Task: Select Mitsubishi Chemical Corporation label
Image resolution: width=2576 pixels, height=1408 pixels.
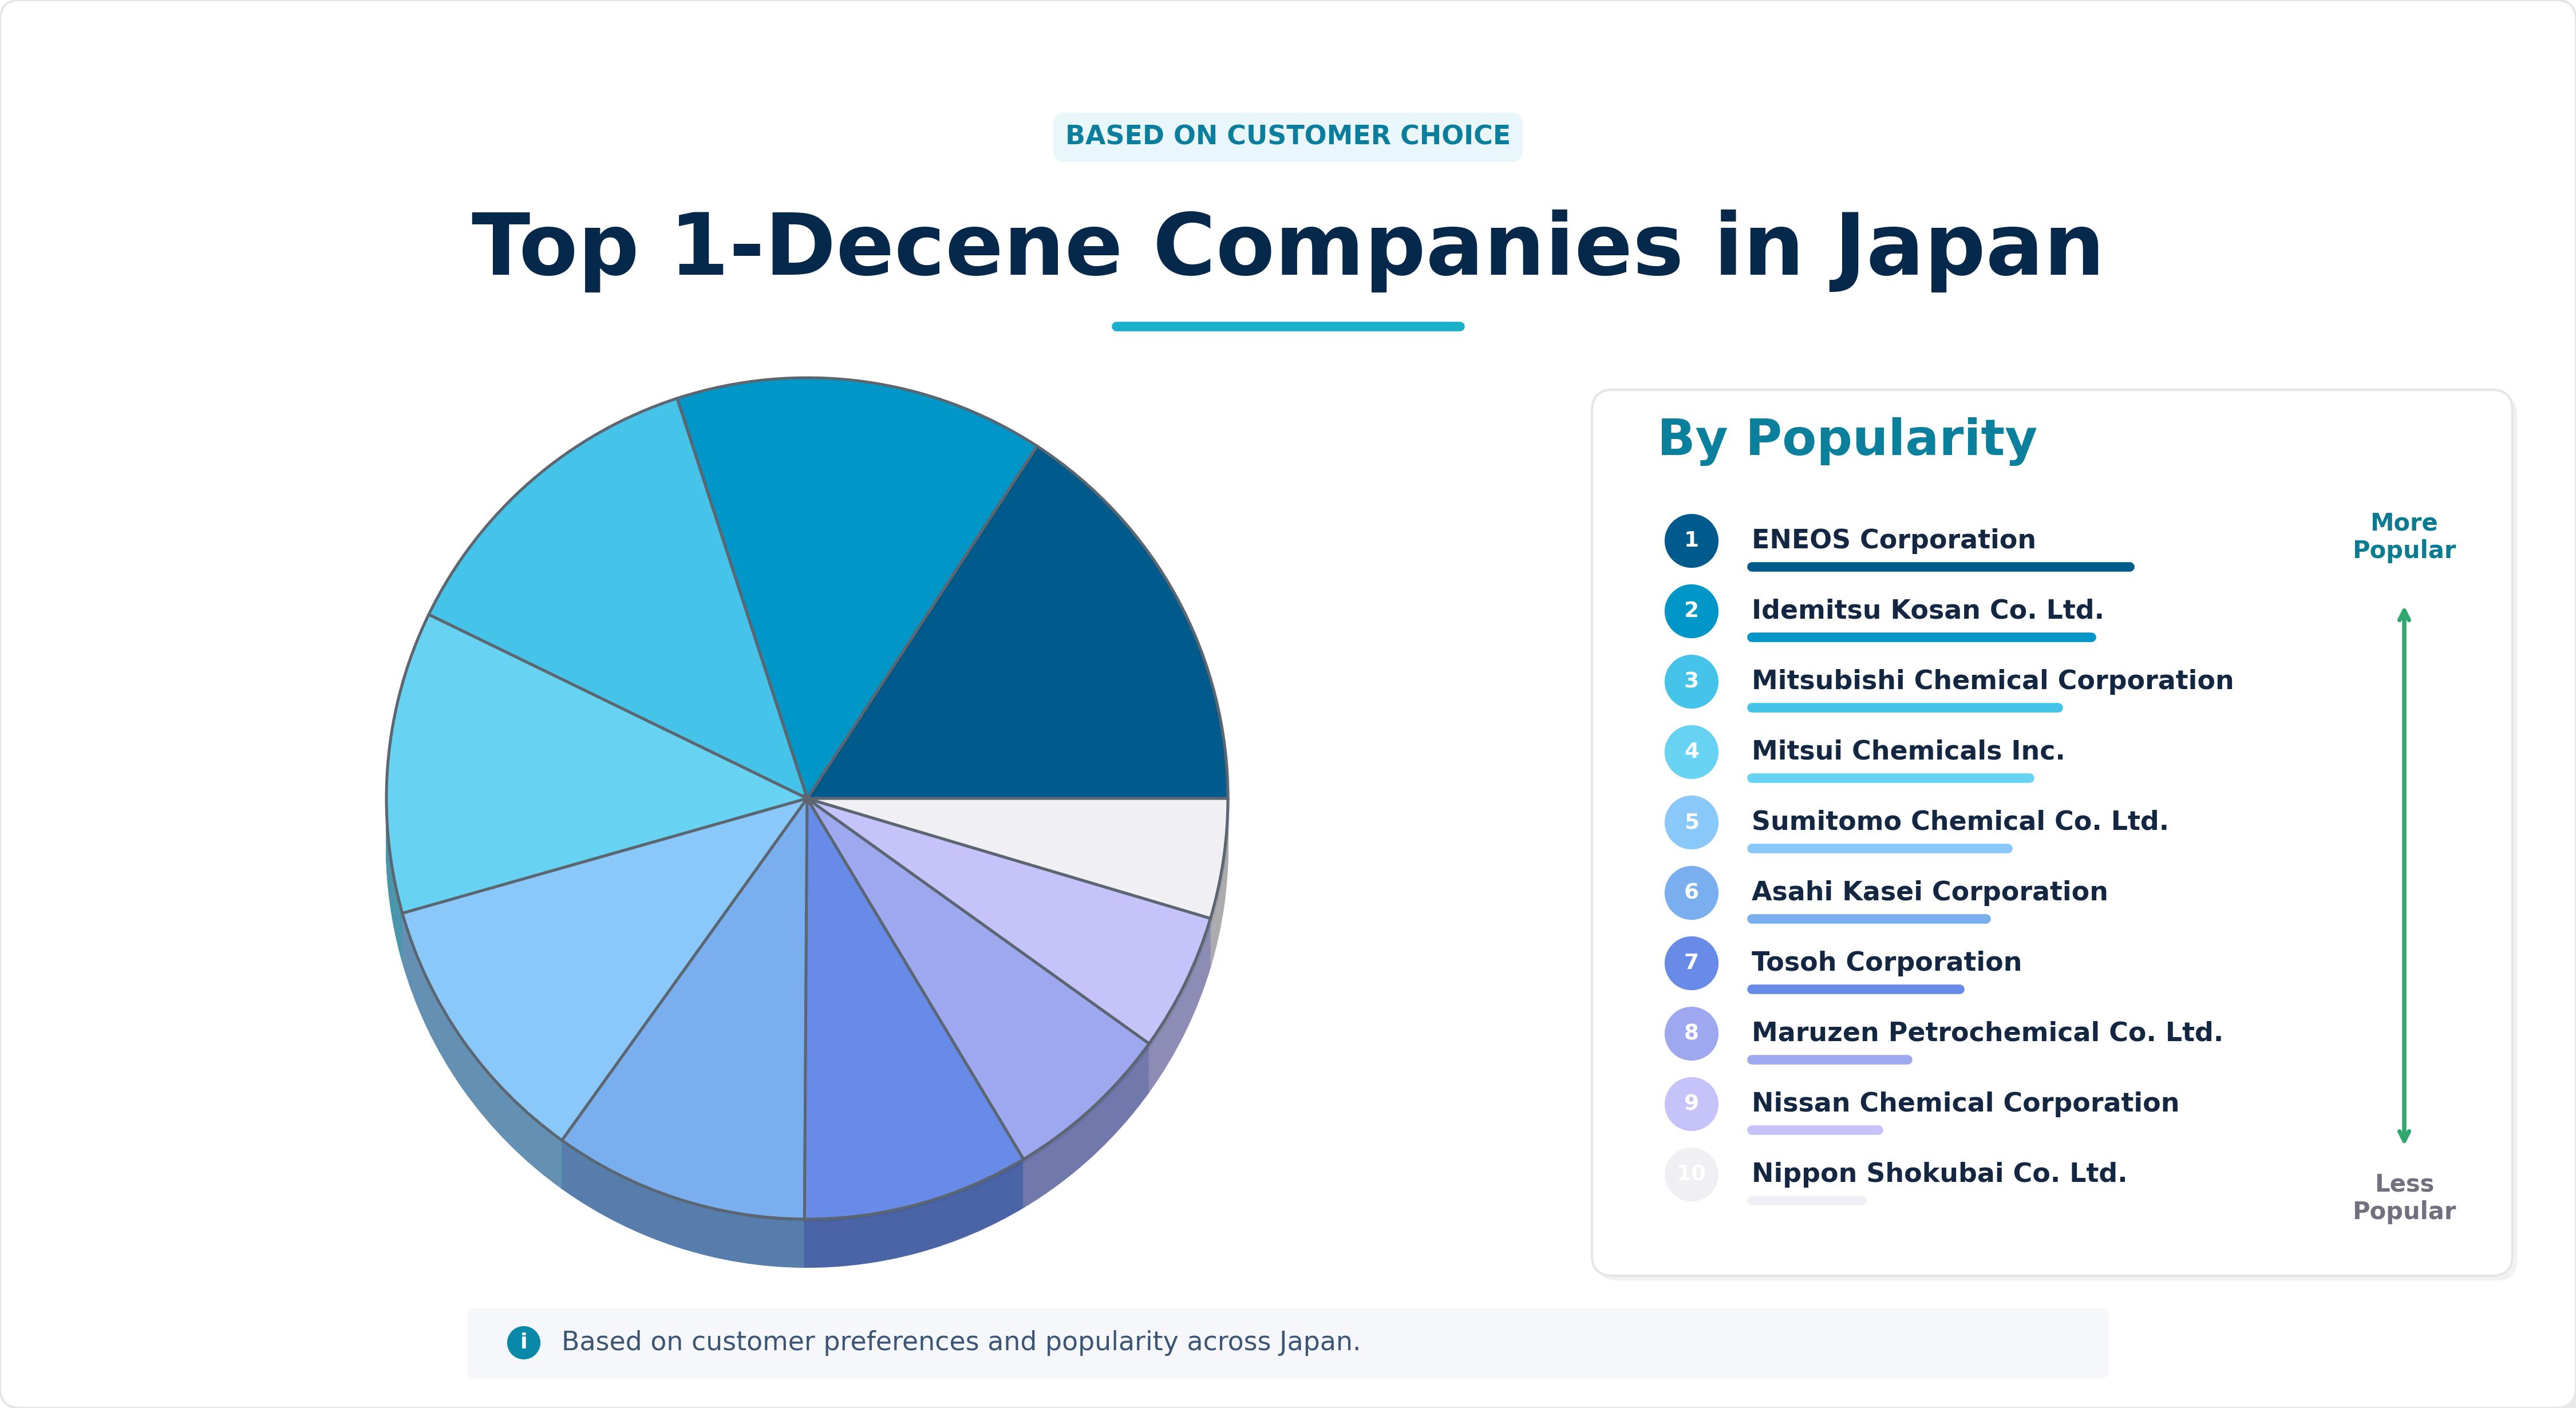Action: 1992,680
